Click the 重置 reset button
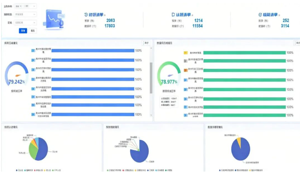 pyautogui.click(x=33, y=30)
